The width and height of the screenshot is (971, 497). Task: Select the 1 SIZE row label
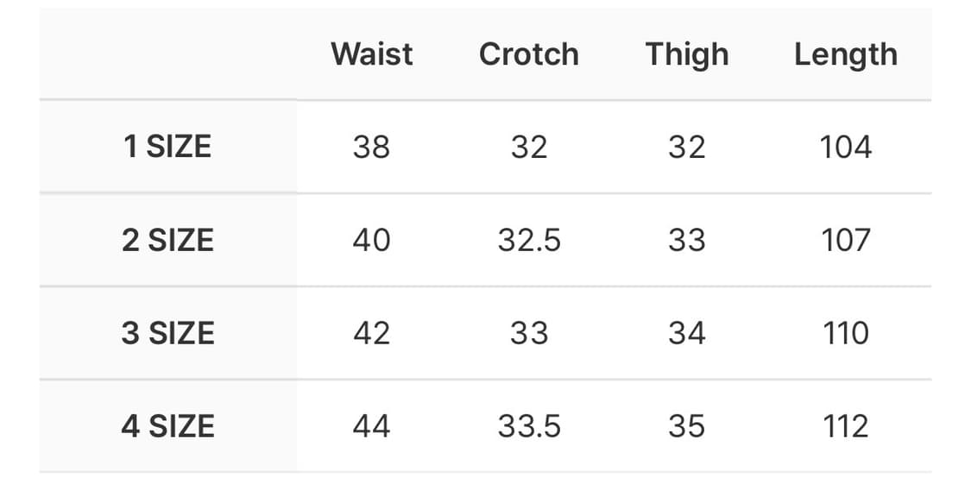point(167,147)
